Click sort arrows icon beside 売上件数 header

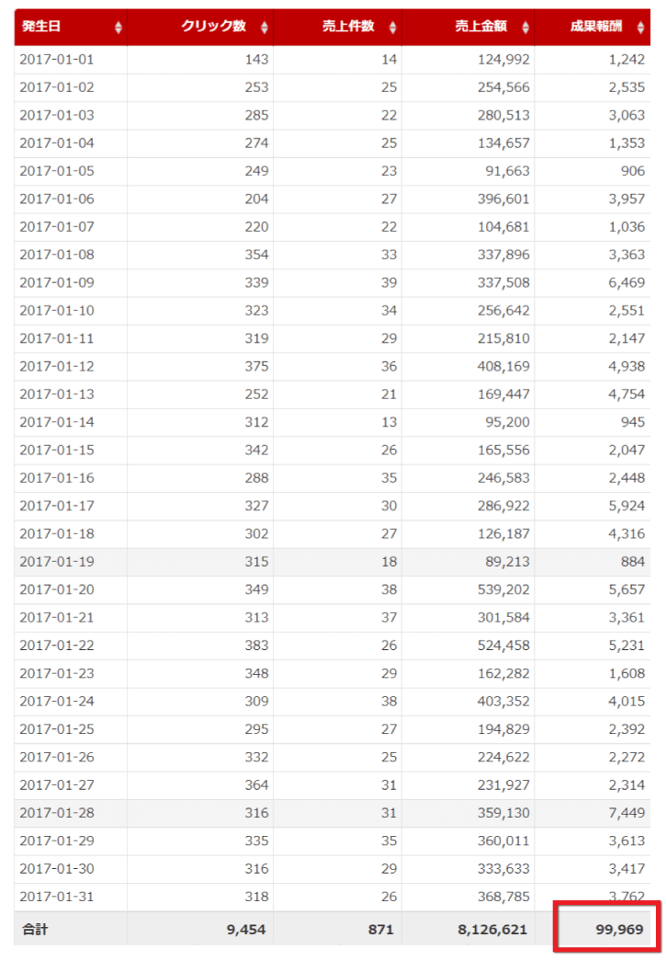click(393, 28)
